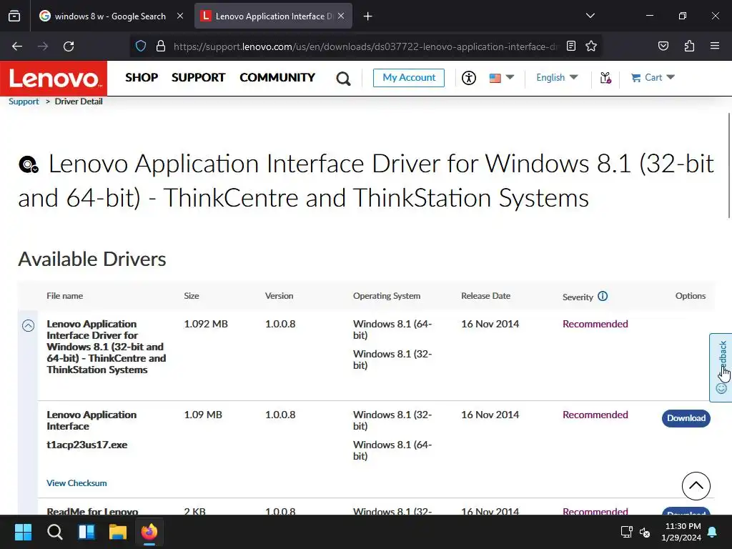The height and width of the screenshot is (549, 732).
Task: Open a new browser tab
Action: pos(368,16)
